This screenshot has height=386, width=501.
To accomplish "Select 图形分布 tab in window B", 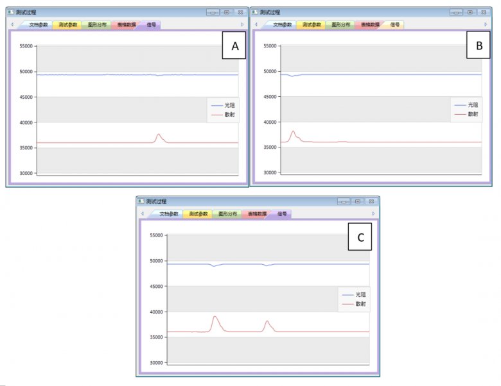I will (x=341, y=24).
